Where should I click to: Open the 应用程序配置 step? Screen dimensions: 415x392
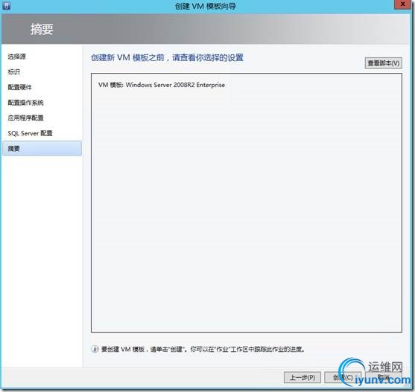pyautogui.click(x=25, y=118)
